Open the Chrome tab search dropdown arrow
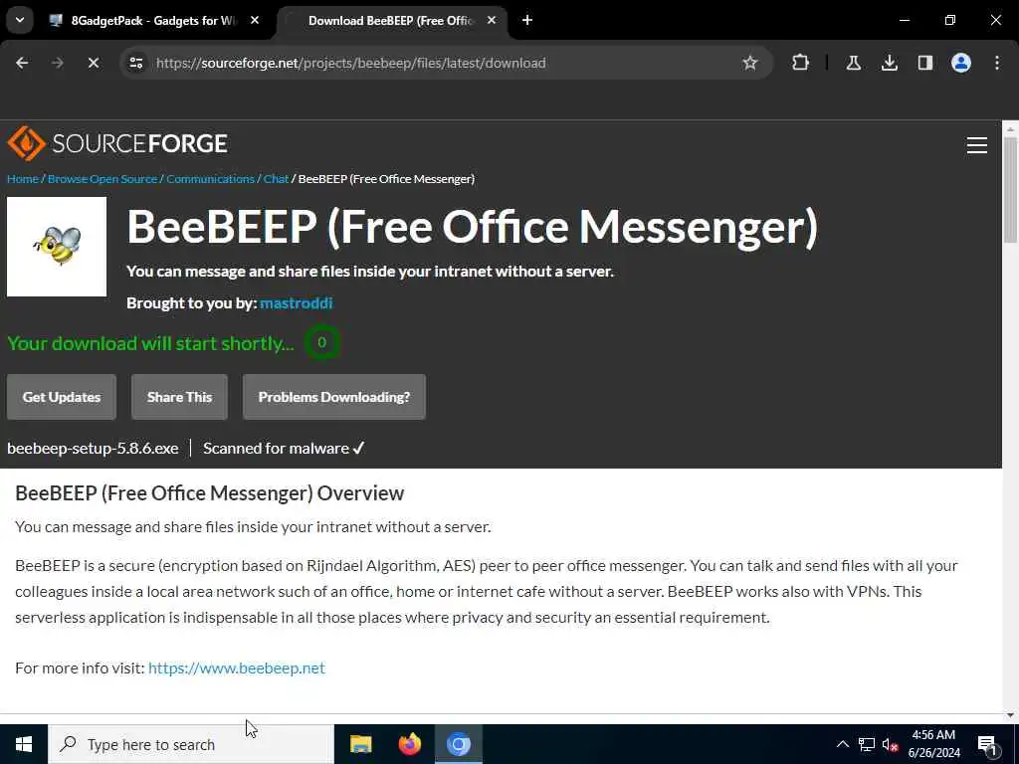Image resolution: width=1019 pixels, height=764 pixels. [x=20, y=20]
